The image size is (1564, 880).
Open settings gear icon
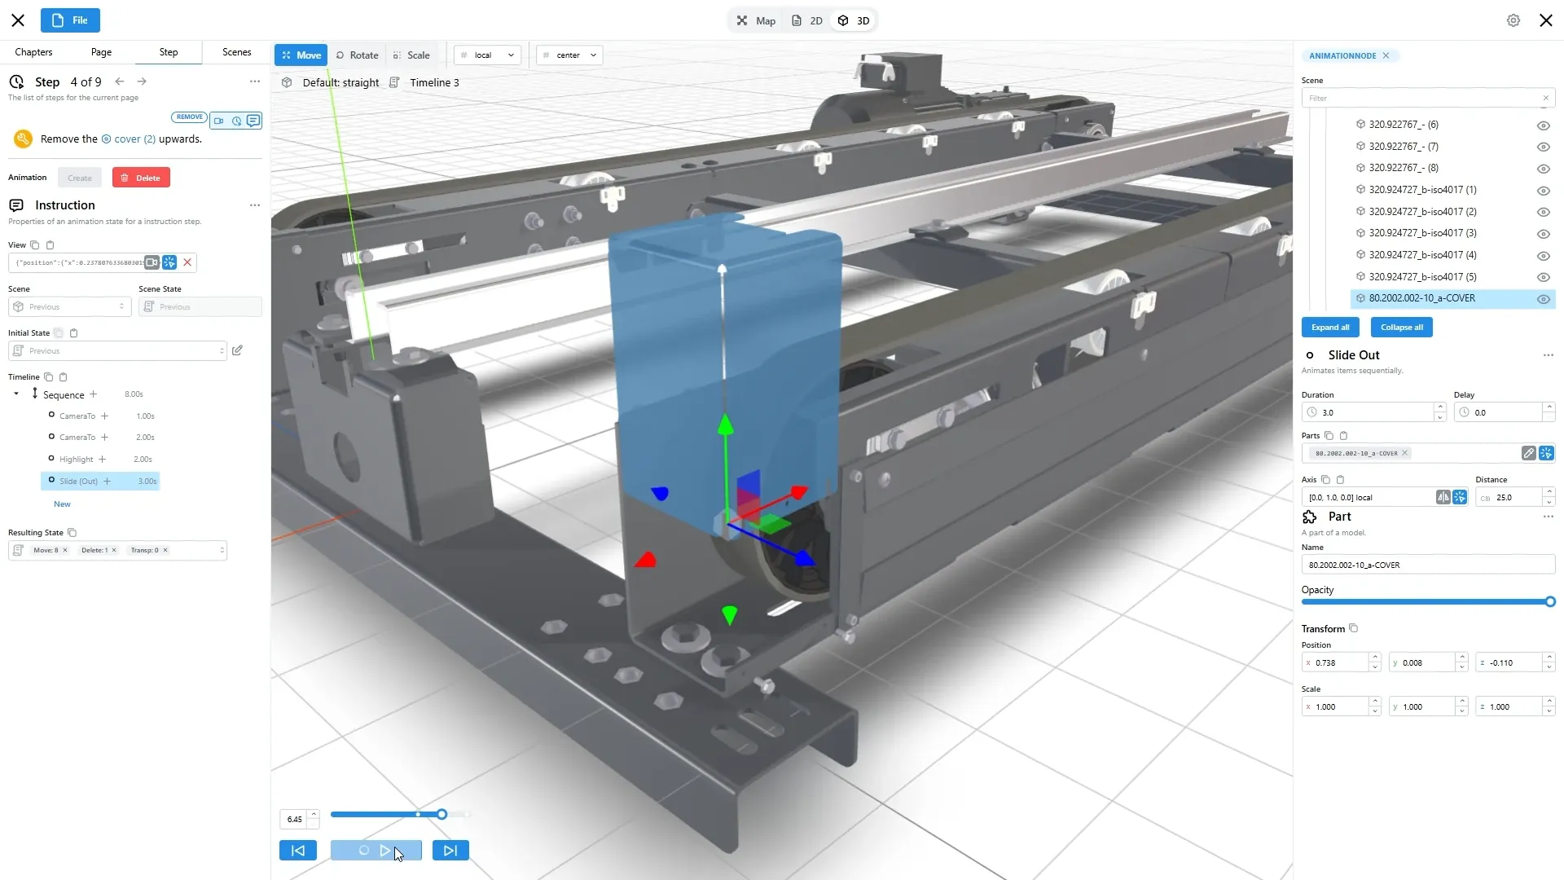coord(1513,20)
